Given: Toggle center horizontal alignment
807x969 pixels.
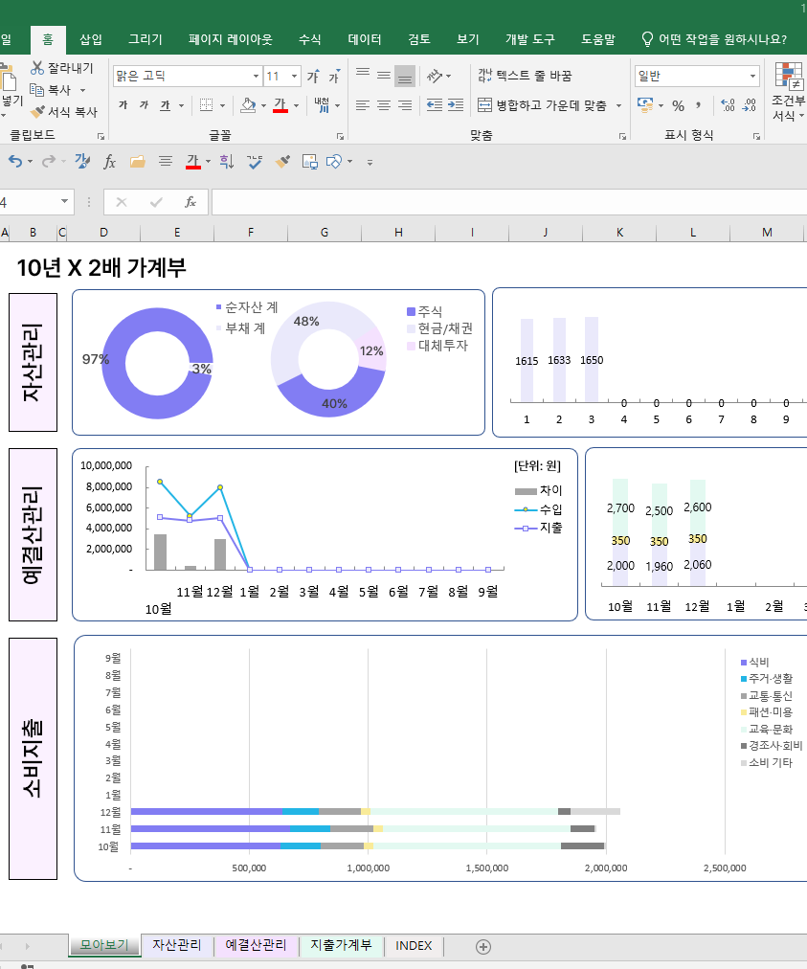Looking at the screenshot, I should coord(384,105).
